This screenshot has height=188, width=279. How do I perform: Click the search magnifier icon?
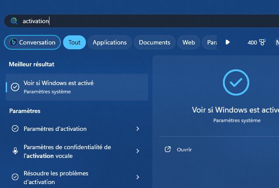tap(14, 21)
